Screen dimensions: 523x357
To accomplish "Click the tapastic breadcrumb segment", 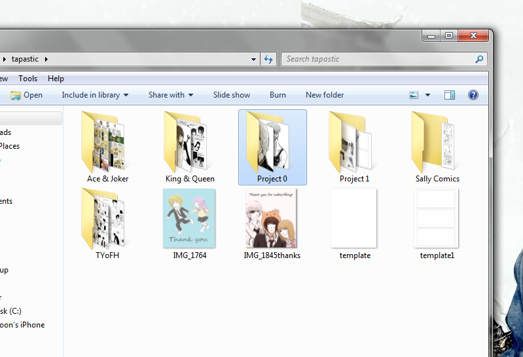I will (25, 59).
